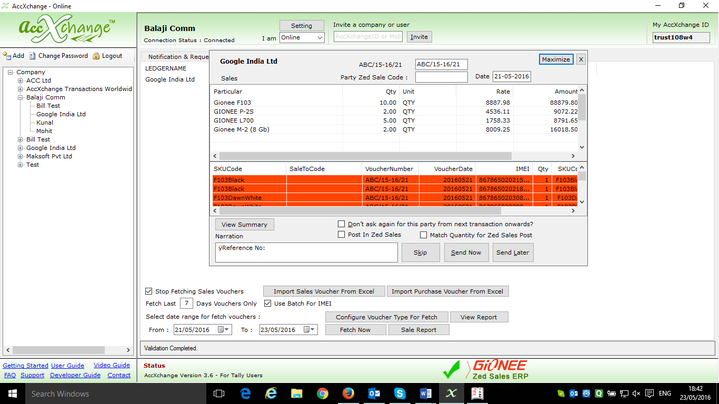Open Change Password option

(58, 56)
